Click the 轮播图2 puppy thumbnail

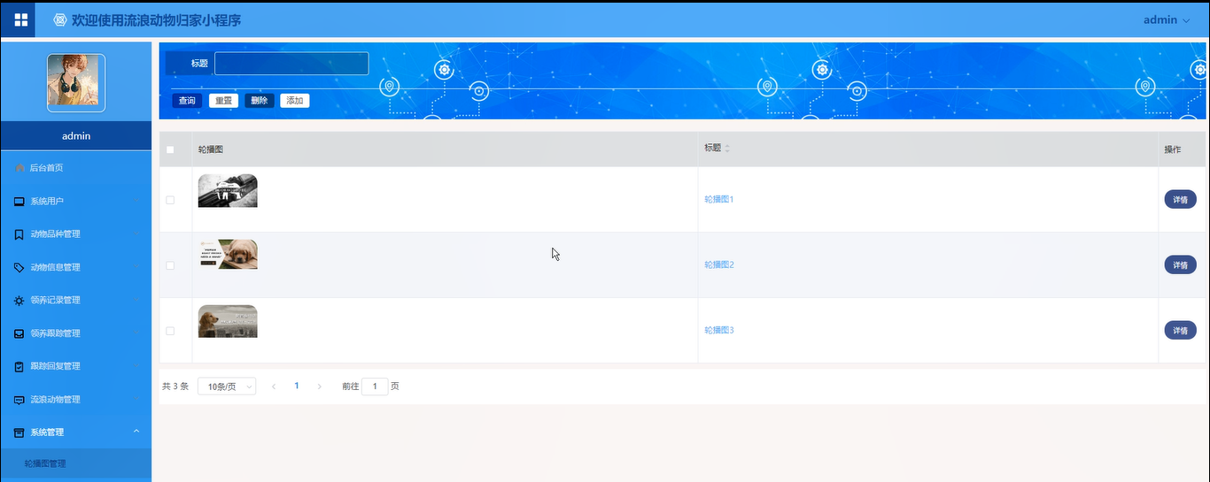point(228,254)
